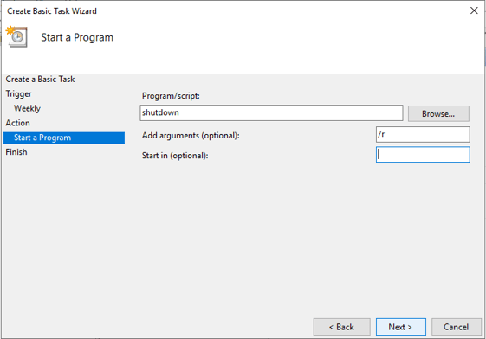This screenshot has width=486, height=339.
Task: Close the Create Basic Task Wizard
Action: click(x=474, y=10)
